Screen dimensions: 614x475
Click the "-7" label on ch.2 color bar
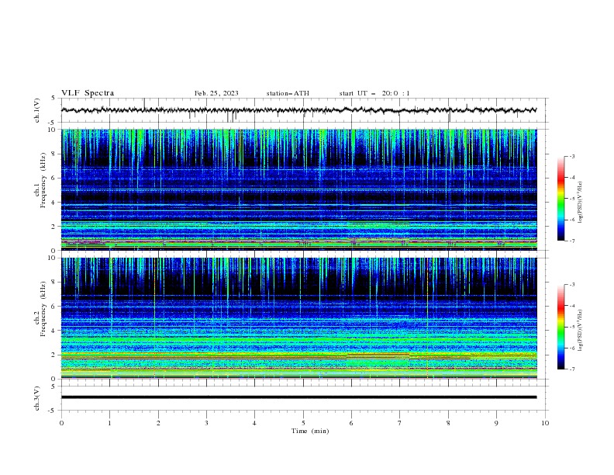click(x=571, y=369)
